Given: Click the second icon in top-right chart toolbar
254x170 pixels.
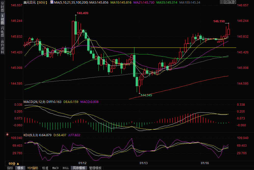Looking at the screenshot, I should tap(226, 2).
